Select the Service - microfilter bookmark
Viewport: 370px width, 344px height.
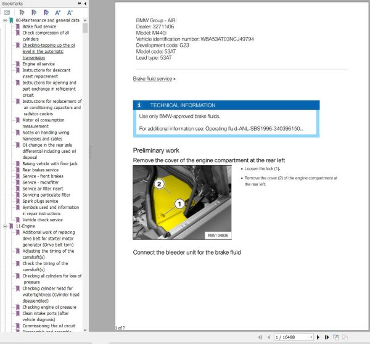pyautogui.click(x=40, y=182)
